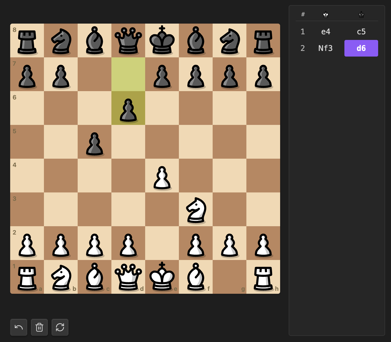Click the # column header

tap(303, 14)
